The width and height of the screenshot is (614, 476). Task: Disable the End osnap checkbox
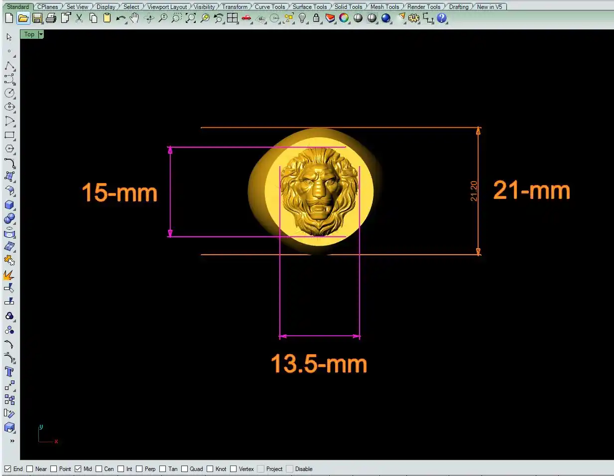(x=7, y=469)
